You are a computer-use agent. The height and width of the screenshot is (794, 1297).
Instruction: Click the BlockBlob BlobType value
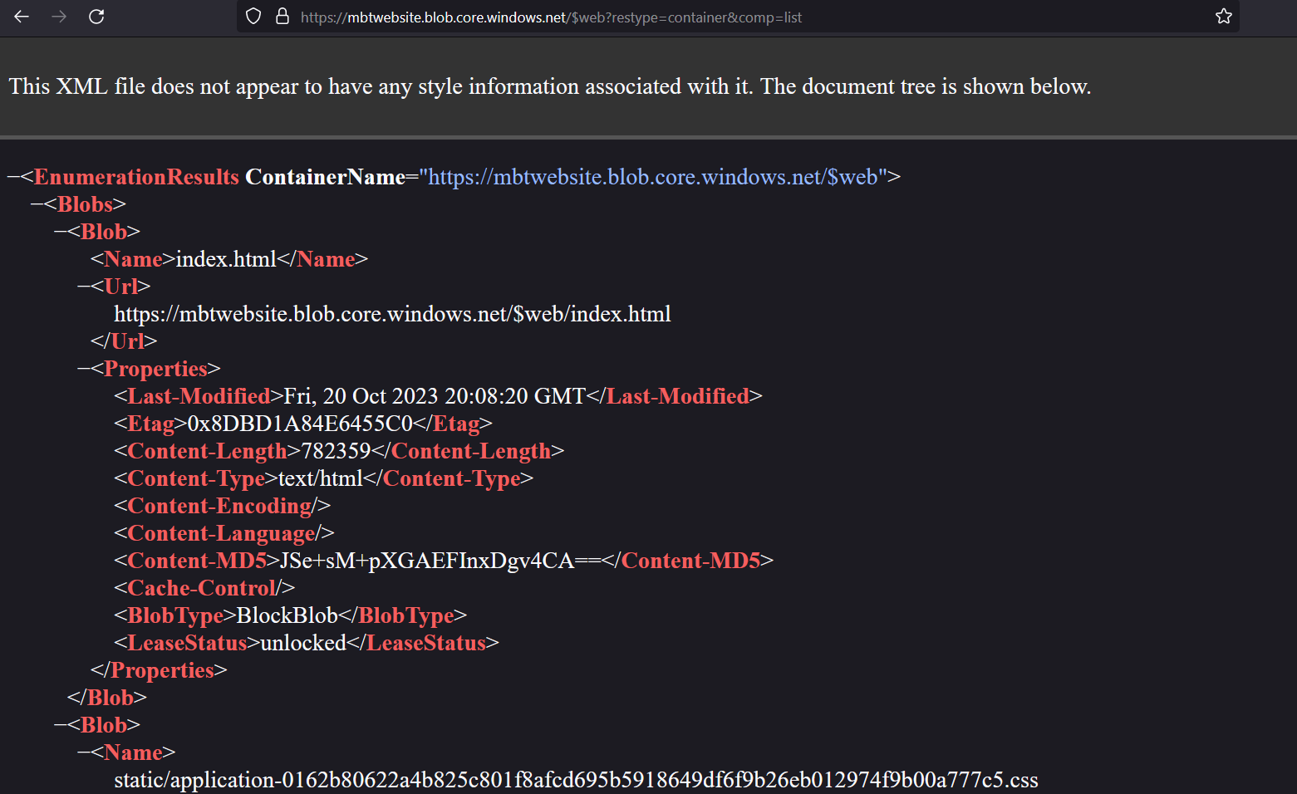coord(287,615)
